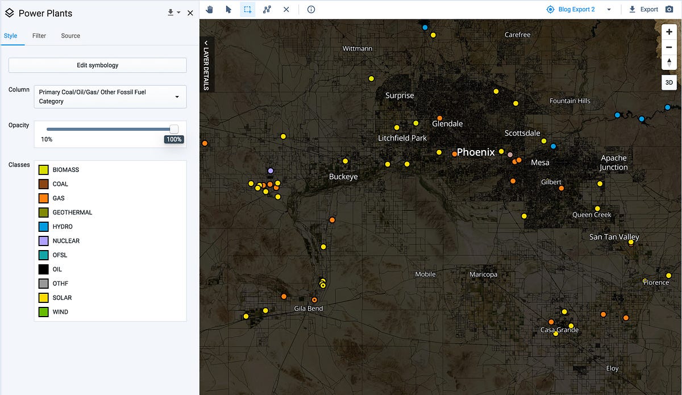Screen dimensions: 682x395
Task: Switch to the Filter tab
Action: coord(39,35)
